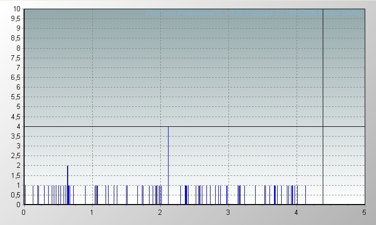
Task: Click the X-axis label 4
Action: click(x=296, y=212)
